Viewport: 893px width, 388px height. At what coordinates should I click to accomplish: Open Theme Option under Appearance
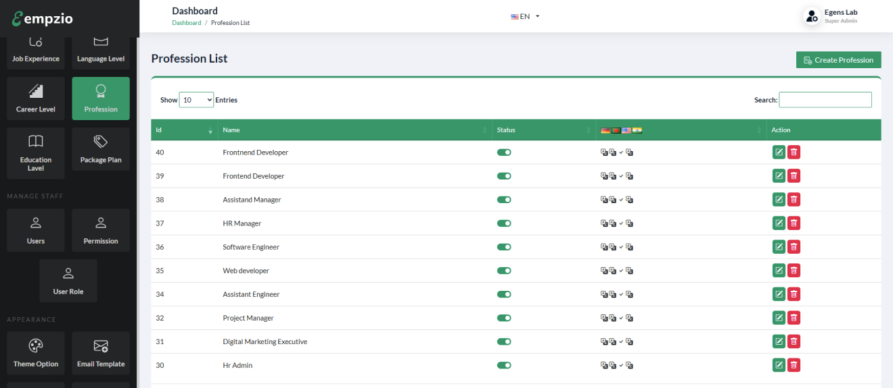pos(36,353)
